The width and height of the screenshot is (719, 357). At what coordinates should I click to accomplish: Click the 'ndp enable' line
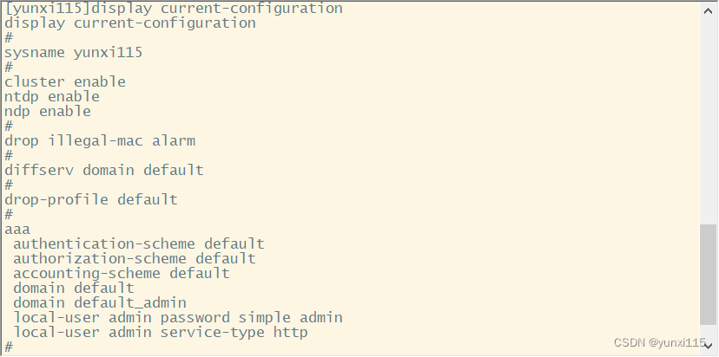[48, 111]
